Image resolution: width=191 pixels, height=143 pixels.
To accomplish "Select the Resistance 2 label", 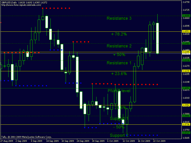I will [119, 46].
